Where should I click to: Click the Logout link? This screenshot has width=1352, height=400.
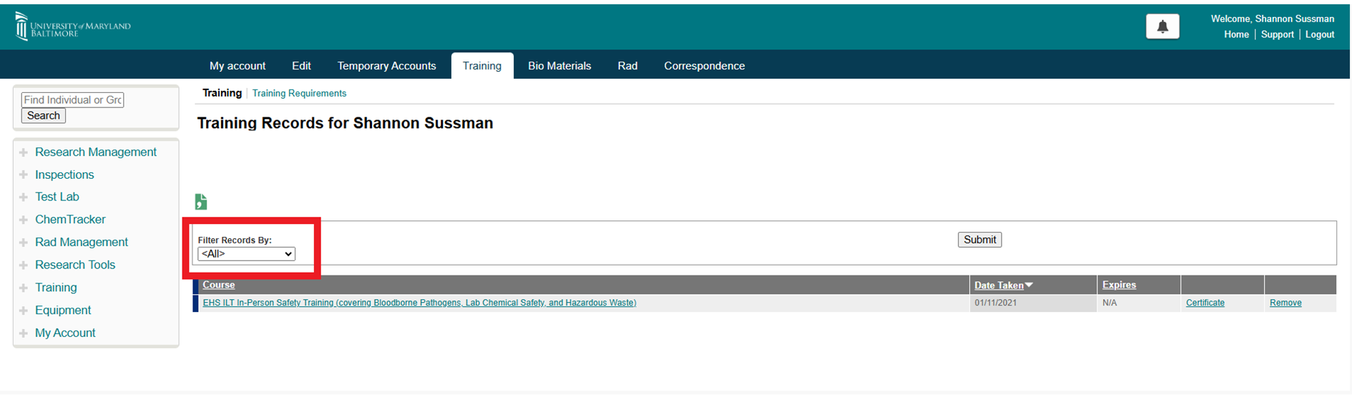click(1319, 34)
